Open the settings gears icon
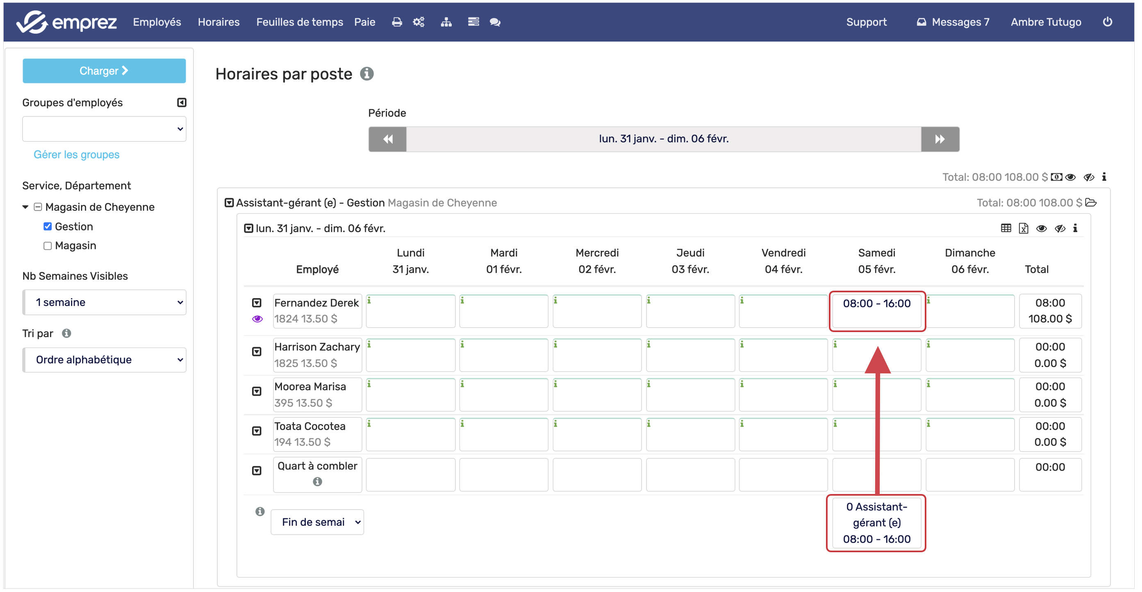Image resolution: width=1142 pixels, height=592 pixels. coord(419,22)
